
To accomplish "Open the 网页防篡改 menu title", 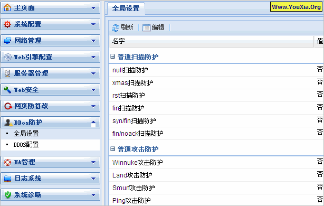I will (31, 106).
